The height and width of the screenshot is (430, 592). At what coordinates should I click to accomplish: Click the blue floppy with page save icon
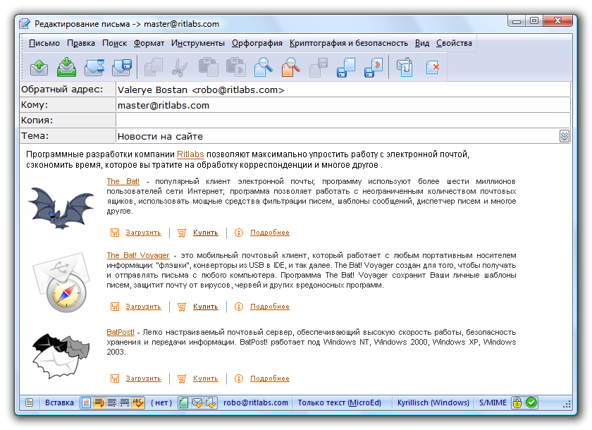pos(346,68)
